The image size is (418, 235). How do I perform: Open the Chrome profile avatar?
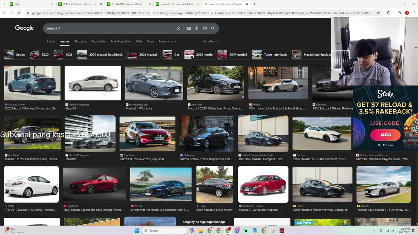407,13
